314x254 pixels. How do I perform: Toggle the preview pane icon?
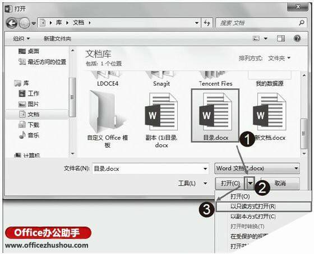[281, 38]
